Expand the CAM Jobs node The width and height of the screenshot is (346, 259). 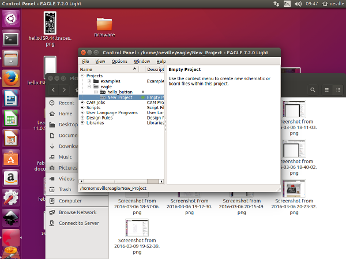pos(82,103)
